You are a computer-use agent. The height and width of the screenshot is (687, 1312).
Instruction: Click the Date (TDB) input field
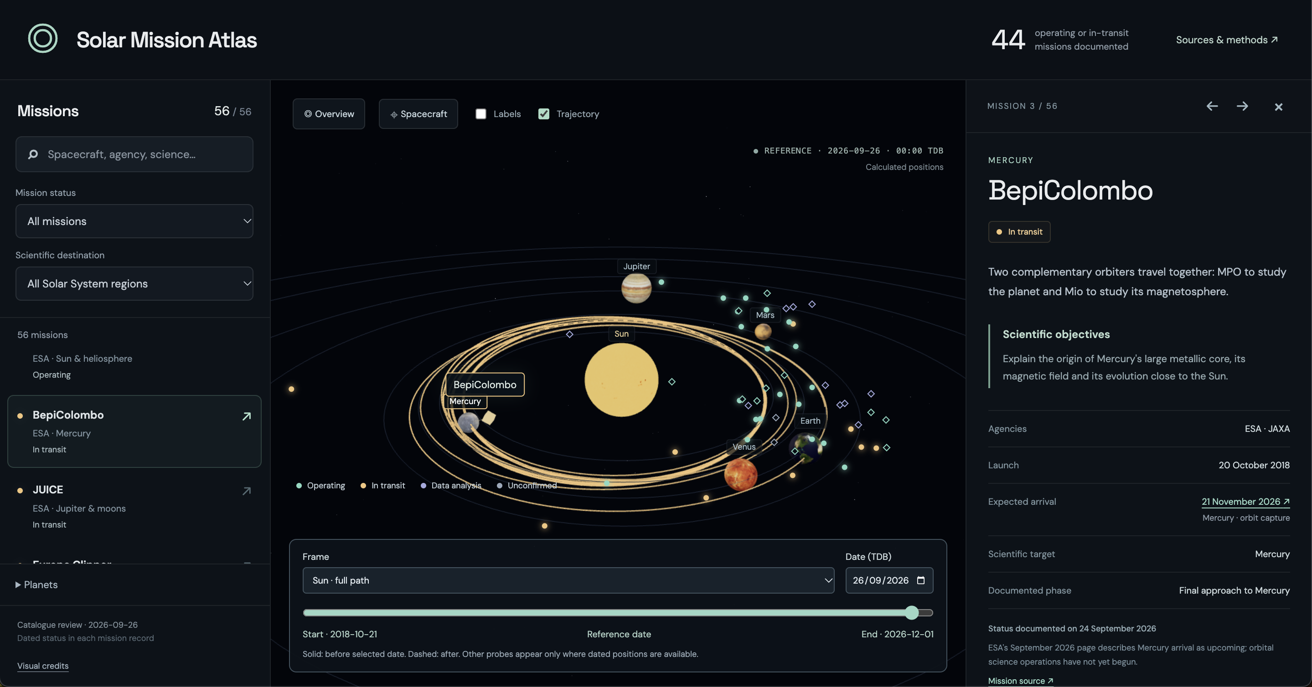[889, 580]
